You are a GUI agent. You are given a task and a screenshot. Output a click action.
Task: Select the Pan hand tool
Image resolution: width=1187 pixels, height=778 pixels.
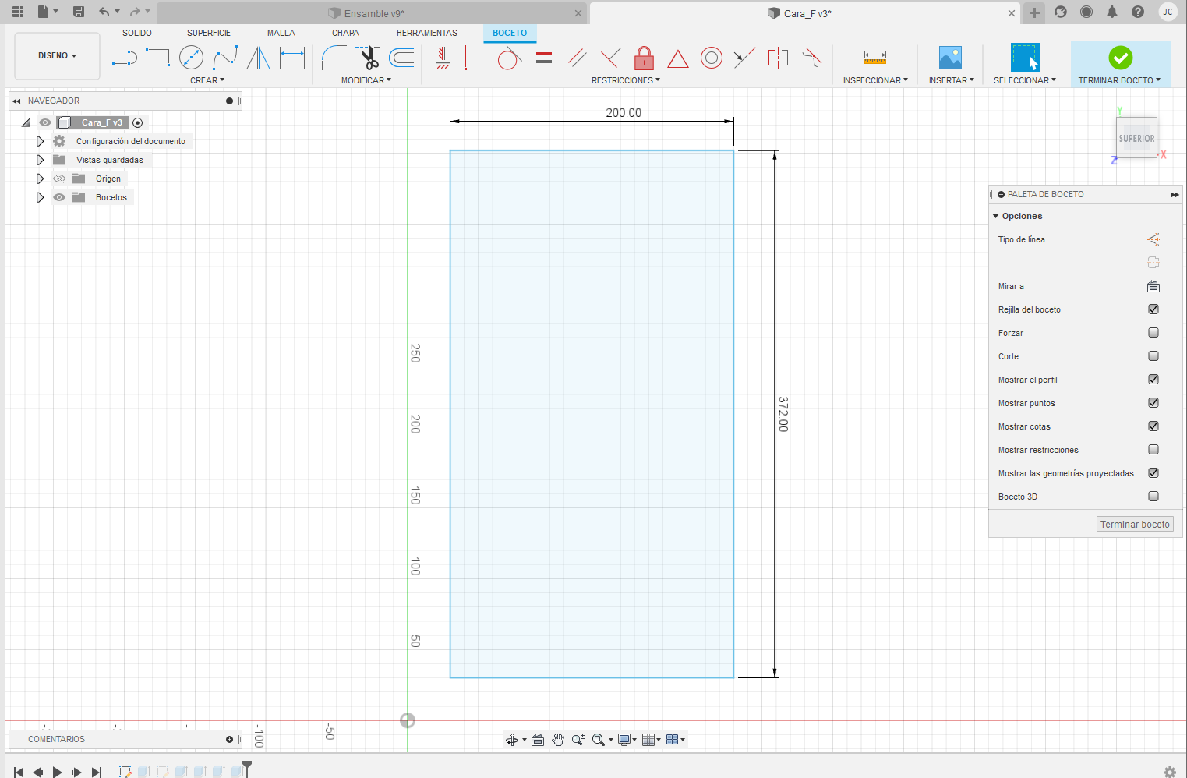(558, 740)
